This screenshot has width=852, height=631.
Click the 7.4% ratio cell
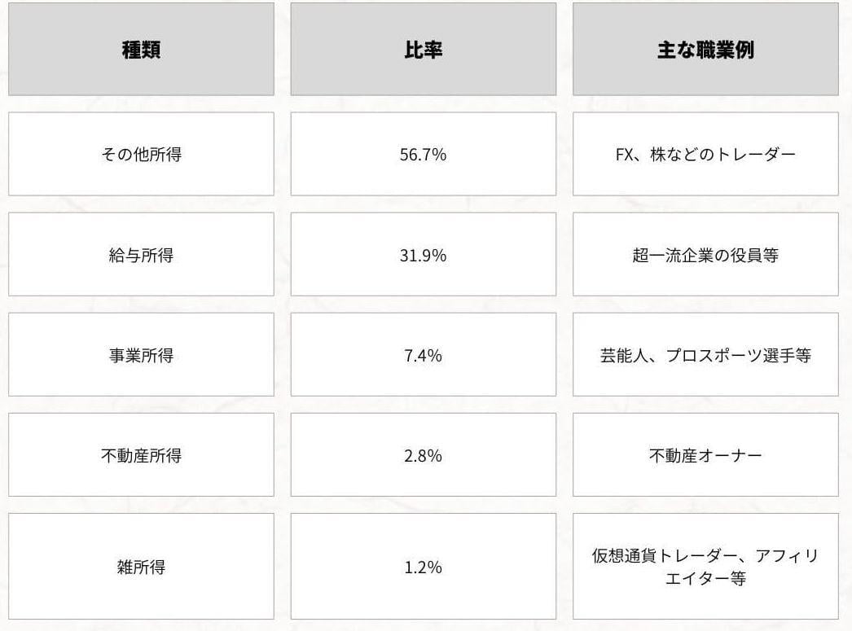[423, 355]
